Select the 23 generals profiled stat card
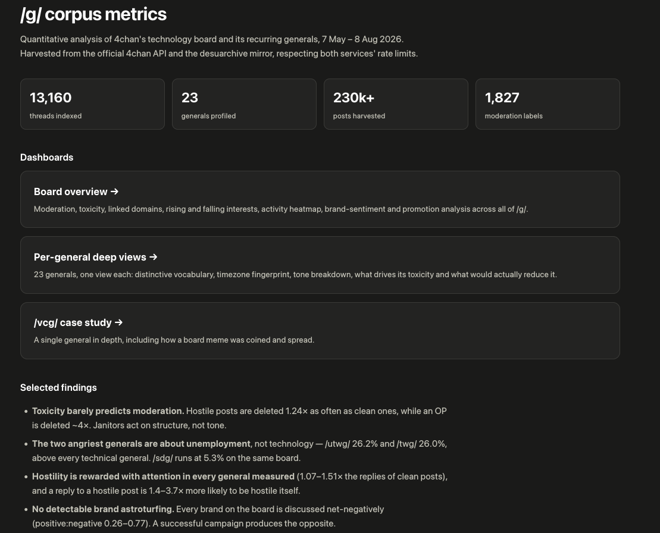 click(244, 104)
